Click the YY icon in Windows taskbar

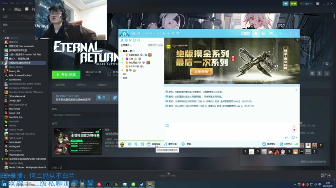(x=150, y=184)
